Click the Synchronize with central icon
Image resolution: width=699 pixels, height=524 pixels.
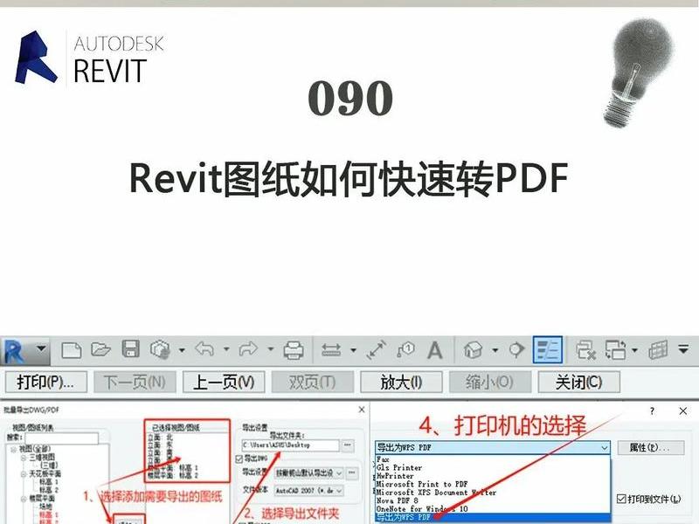pyautogui.click(x=160, y=350)
